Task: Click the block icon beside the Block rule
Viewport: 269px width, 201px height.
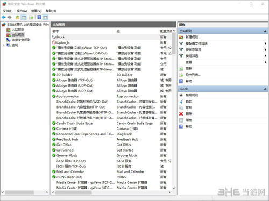Action: [x=54, y=37]
